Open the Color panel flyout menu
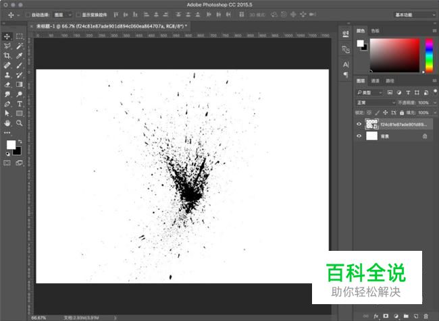Image resolution: width=439 pixels, height=321 pixels. [434, 31]
